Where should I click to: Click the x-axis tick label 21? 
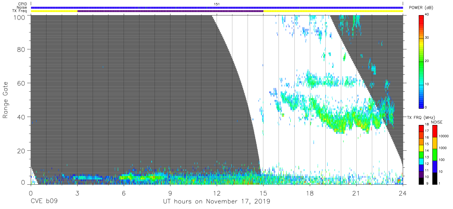point(356,194)
